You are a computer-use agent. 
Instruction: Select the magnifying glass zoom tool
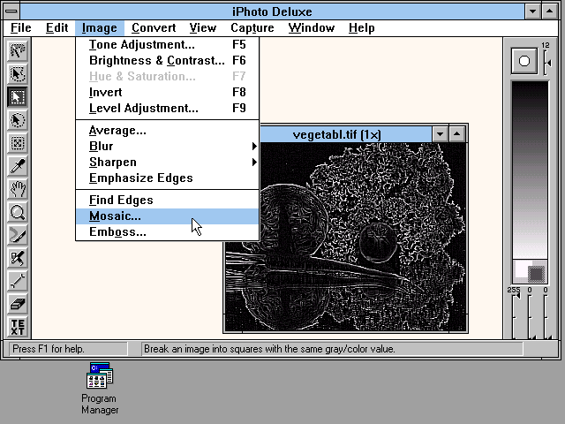pos(18,212)
